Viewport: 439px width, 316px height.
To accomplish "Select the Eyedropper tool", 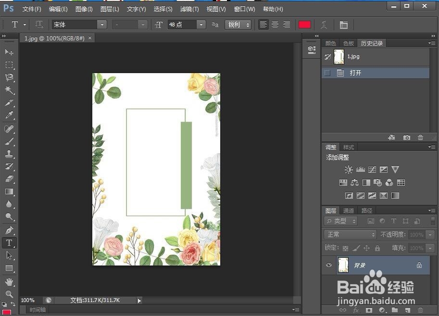I will click(x=9, y=115).
